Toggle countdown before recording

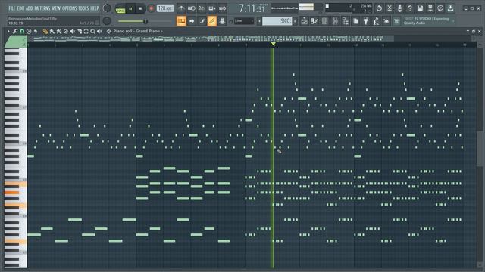tap(202, 8)
